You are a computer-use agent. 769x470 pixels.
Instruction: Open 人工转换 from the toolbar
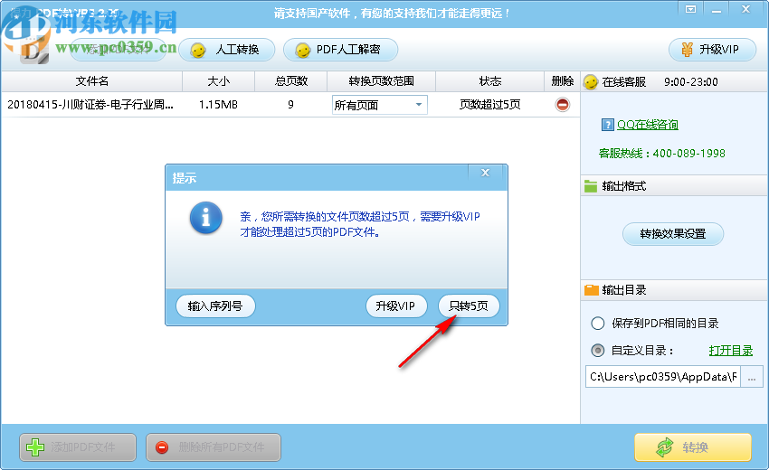click(x=226, y=50)
